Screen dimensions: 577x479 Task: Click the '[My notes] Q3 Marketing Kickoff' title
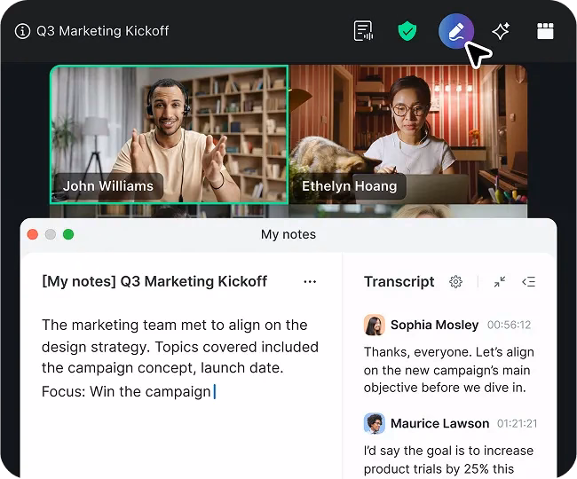[154, 281]
